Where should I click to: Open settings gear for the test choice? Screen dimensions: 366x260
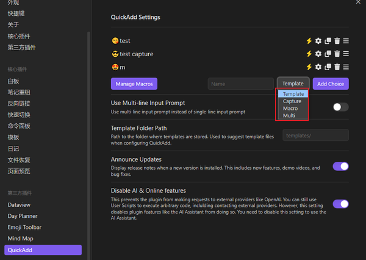[x=318, y=41]
